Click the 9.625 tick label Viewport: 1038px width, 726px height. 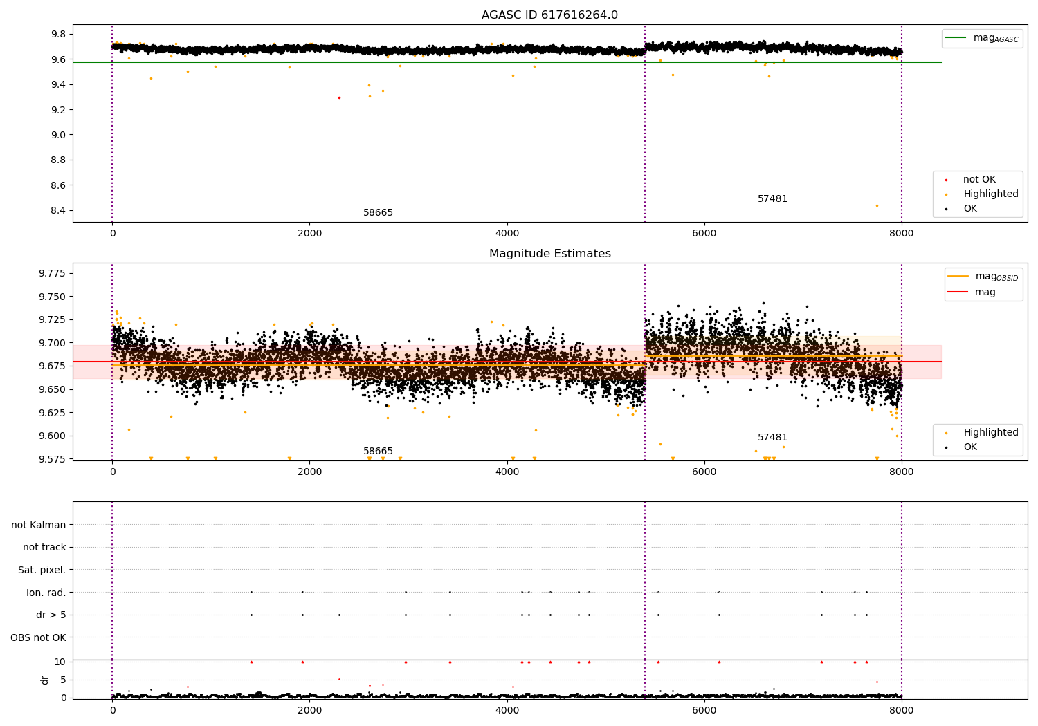(x=53, y=413)
